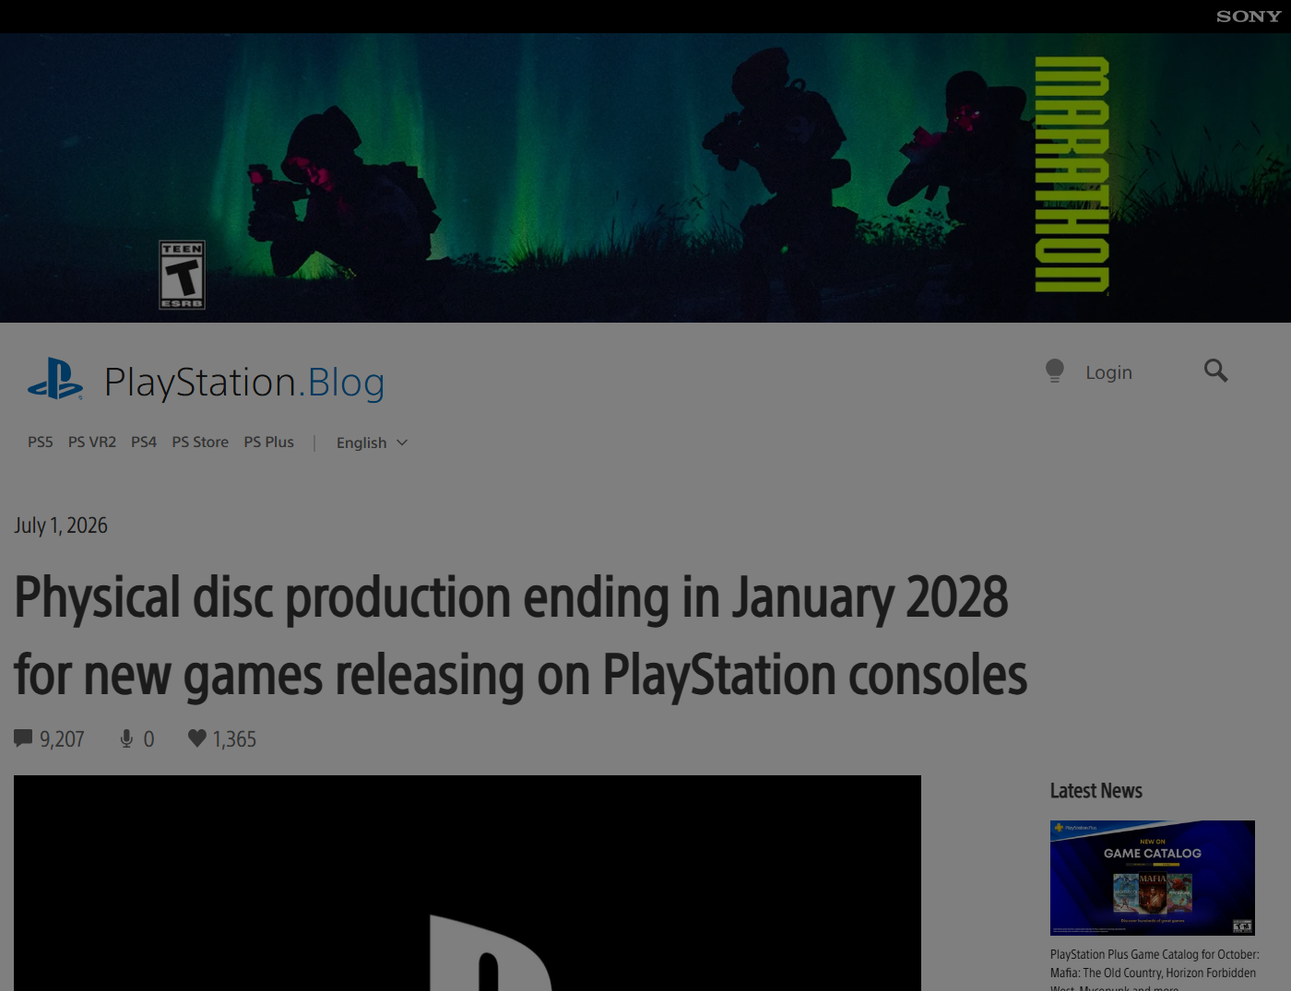Image resolution: width=1291 pixels, height=991 pixels.
Task: Click the 9,207 comment count
Action: 62,739
